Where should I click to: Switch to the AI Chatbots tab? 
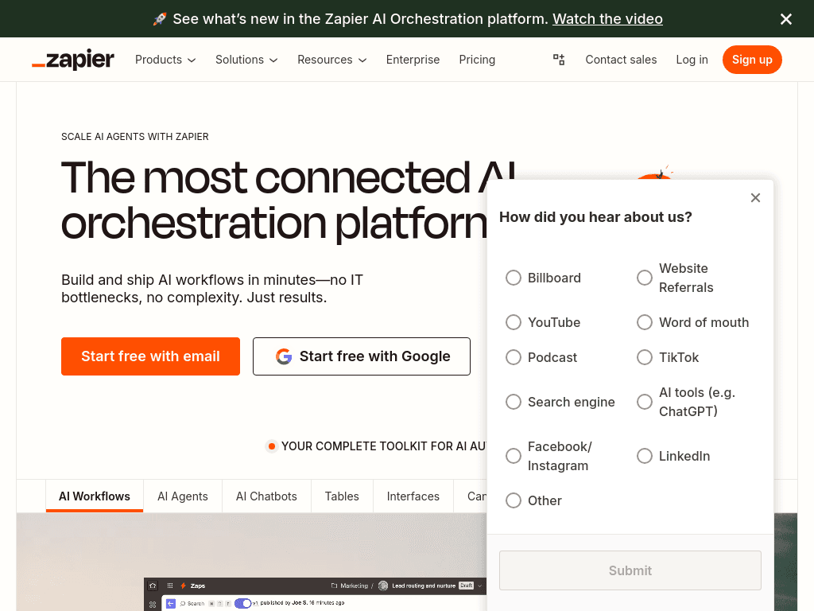pyautogui.click(x=266, y=496)
